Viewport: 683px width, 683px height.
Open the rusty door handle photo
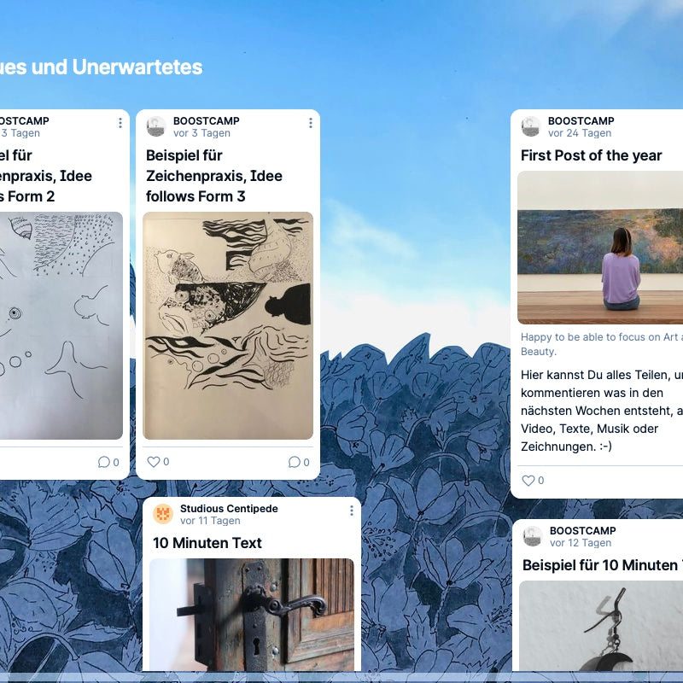[x=252, y=615]
